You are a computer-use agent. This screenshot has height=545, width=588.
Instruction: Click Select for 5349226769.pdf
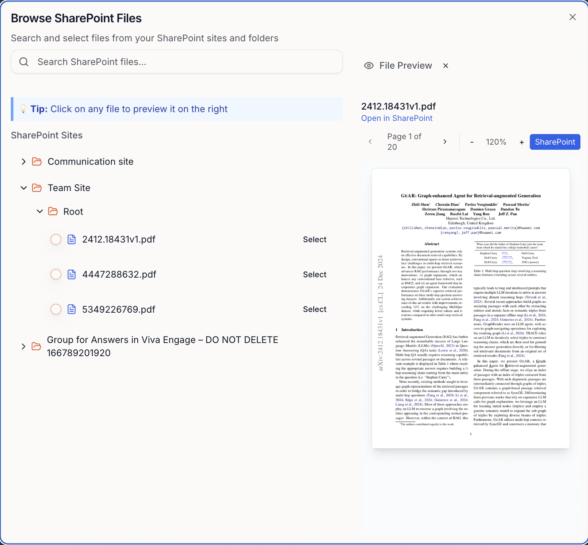[x=315, y=309]
